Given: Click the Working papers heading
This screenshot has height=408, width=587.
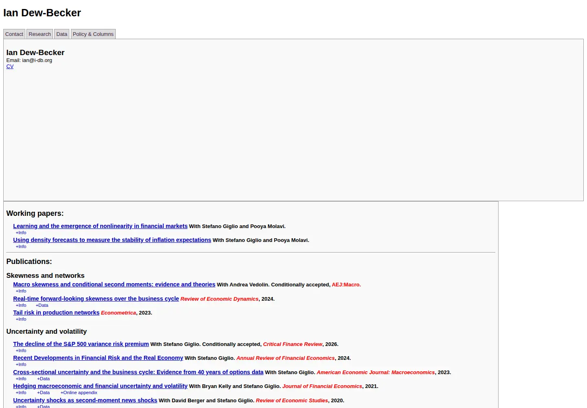Looking at the screenshot, I should click(35, 213).
